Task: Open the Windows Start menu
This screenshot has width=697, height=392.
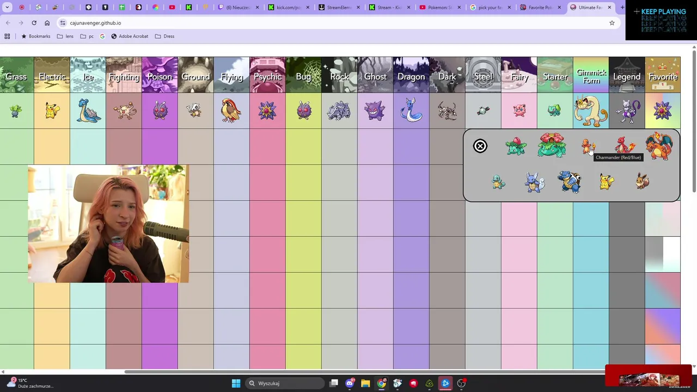Action: tap(236, 383)
